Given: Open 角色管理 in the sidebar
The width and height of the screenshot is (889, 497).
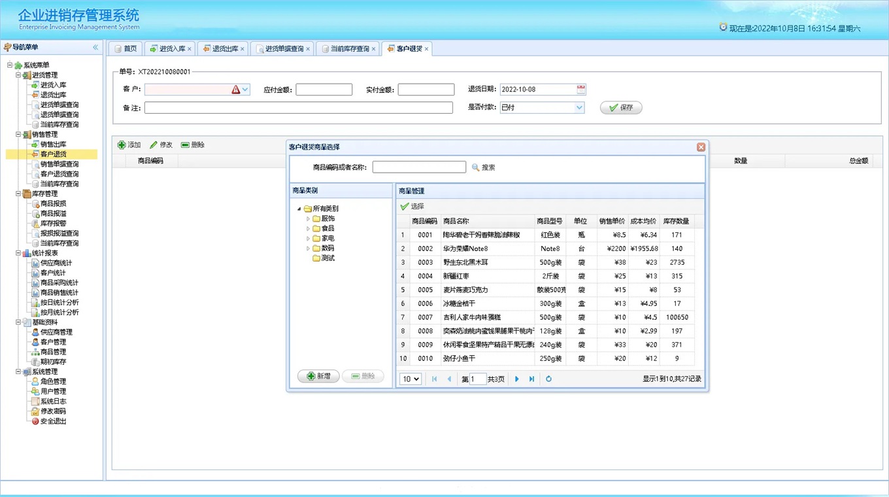Looking at the screenshot, I should (53, 381).
